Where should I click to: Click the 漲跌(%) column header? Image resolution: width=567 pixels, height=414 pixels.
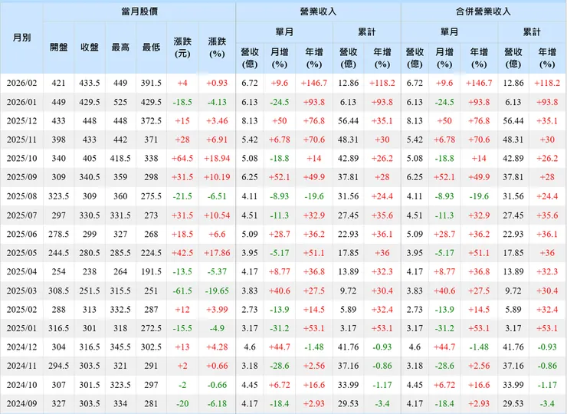pyautogui.click(x=217, y=48)
